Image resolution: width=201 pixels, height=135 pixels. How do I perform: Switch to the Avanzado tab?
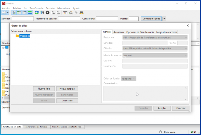[119, 32]
